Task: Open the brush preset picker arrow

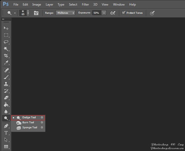Action: 28,13
